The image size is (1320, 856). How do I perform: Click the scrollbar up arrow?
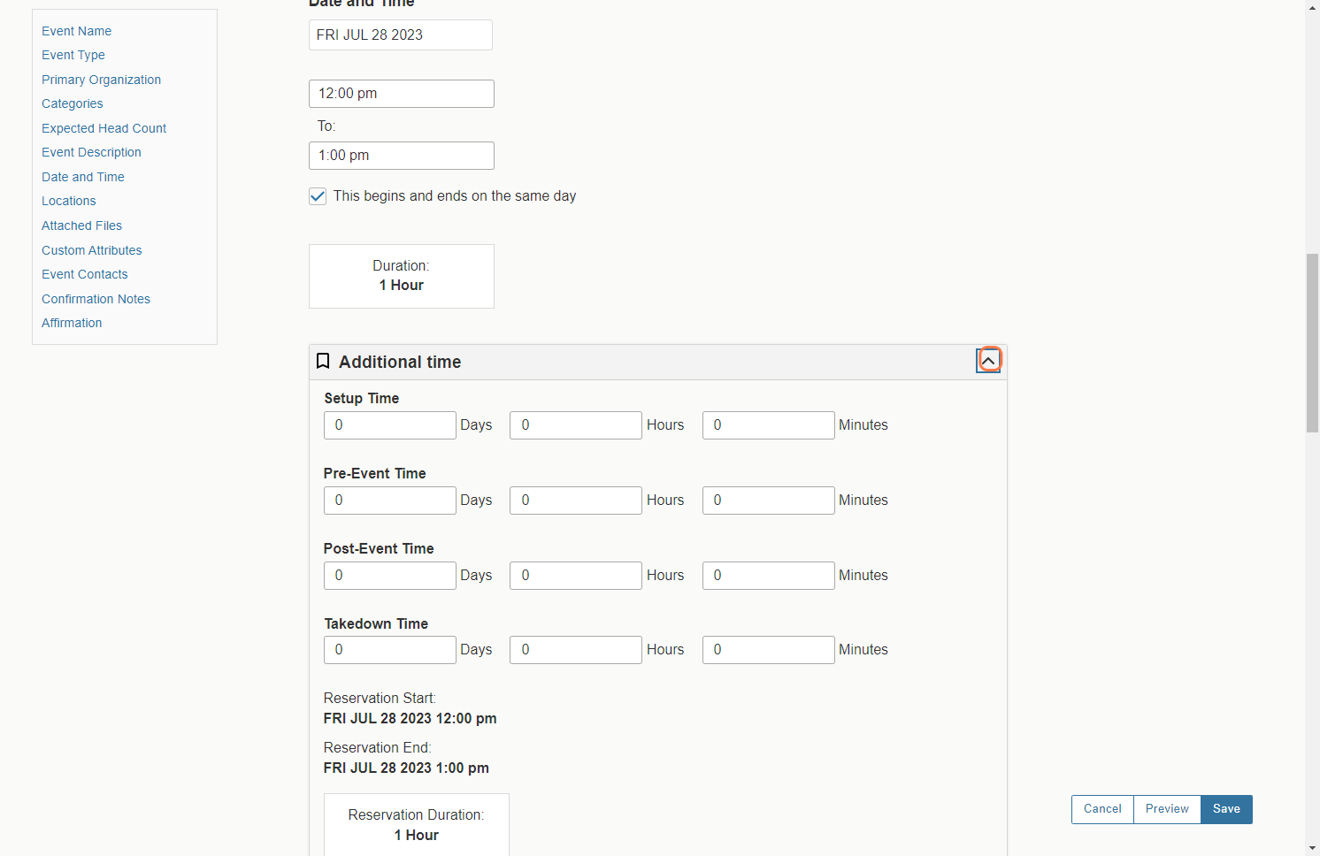click(1313, 7)
